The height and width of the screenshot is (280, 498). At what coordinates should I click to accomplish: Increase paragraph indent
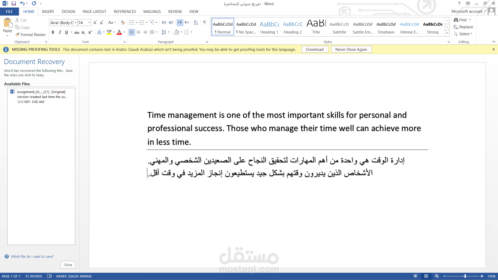tap(171, 23)
